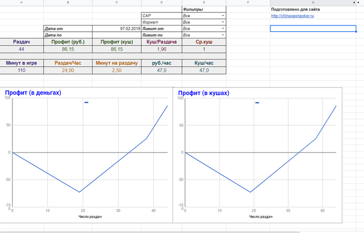Image resolution: width=364 pixels, height=233 pixels.
Task: Click the Куш/Раздача header cell
Action: [162, 42]
